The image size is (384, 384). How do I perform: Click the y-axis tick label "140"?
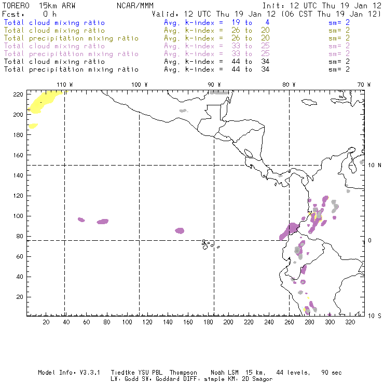click(x=18, y=175)
